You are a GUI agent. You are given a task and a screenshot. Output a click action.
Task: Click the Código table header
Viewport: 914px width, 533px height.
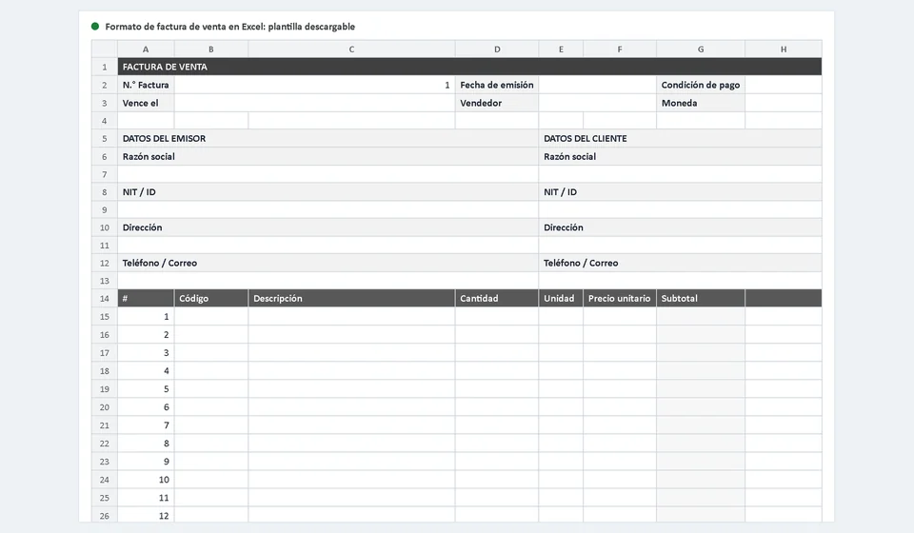pos(211,298)
